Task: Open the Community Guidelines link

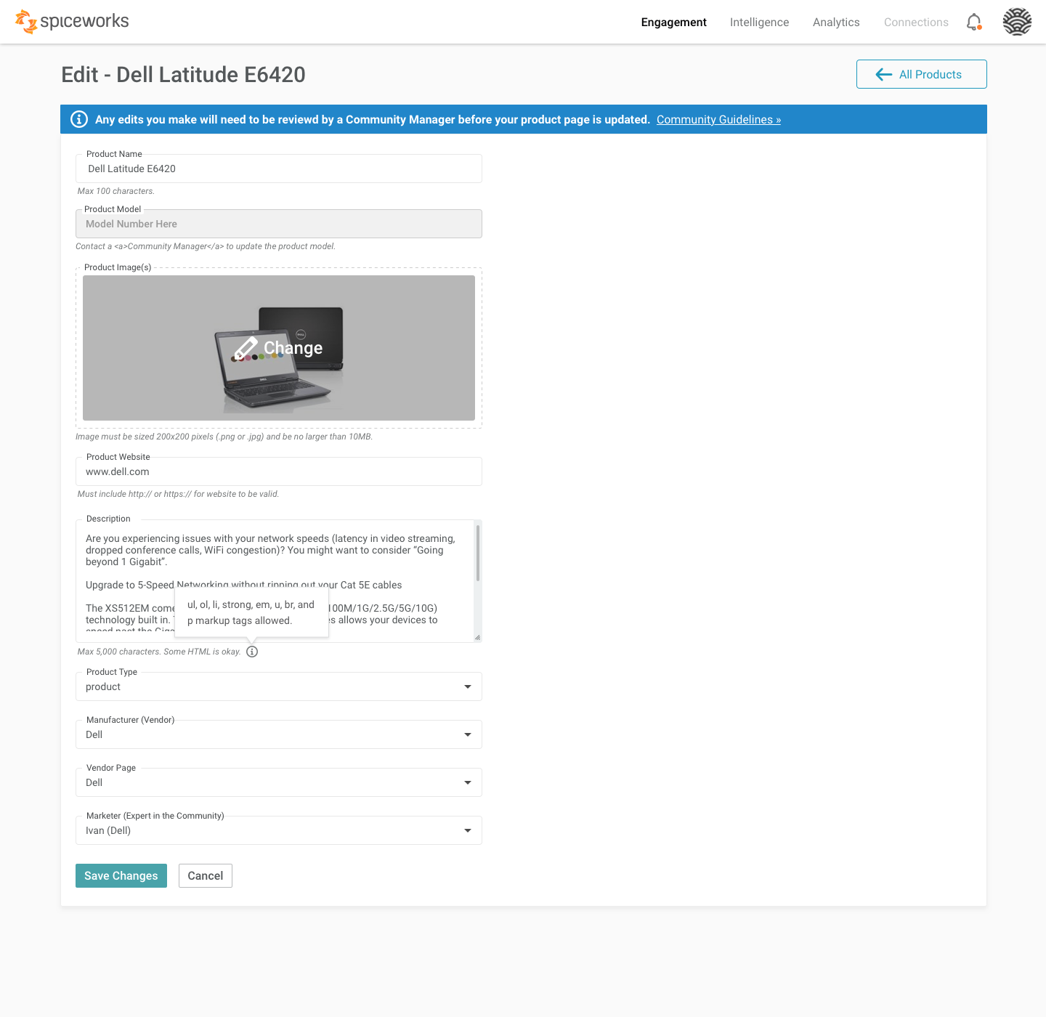Action: 718,119
